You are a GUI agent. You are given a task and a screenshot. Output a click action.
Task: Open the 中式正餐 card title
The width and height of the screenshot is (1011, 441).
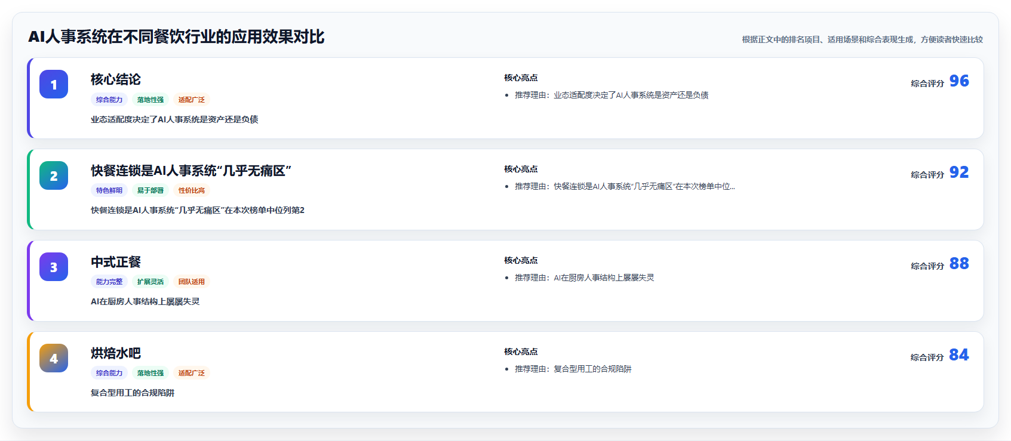point(116,262)
